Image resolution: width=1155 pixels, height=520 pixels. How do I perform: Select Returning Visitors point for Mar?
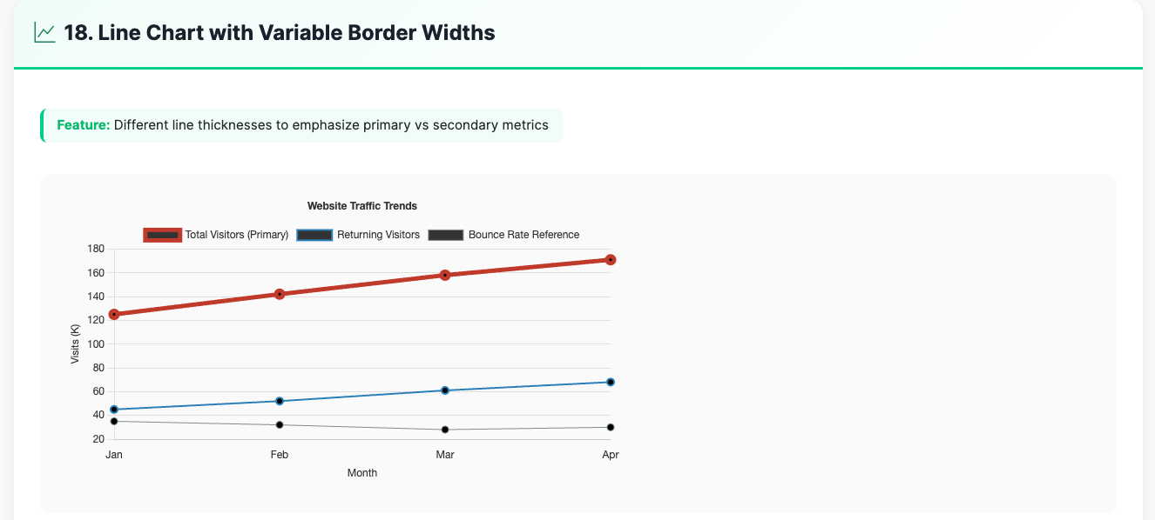(x=445, y=390)
